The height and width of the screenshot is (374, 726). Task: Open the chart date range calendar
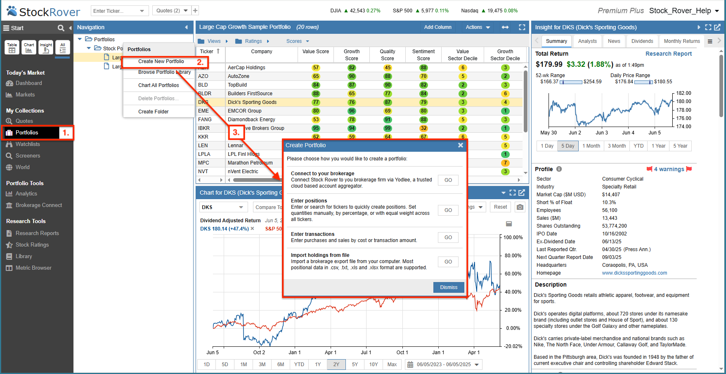pos(410,365)
